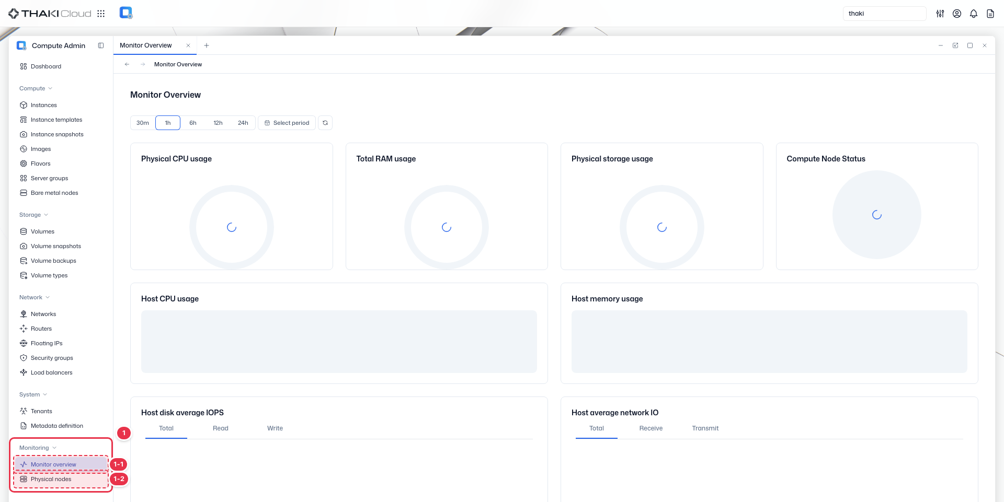Image resolution: width=1004 pixels, height=502 pixels.
Task: Refresh the monitor data
Action: [325, 123]
